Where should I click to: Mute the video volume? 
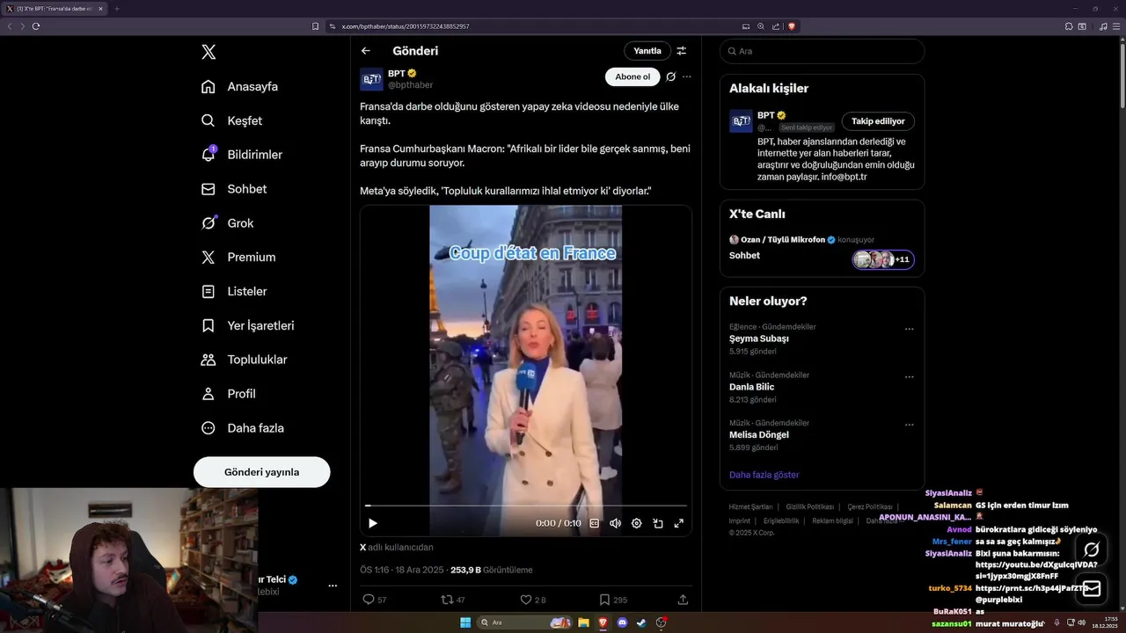point(616,523)
